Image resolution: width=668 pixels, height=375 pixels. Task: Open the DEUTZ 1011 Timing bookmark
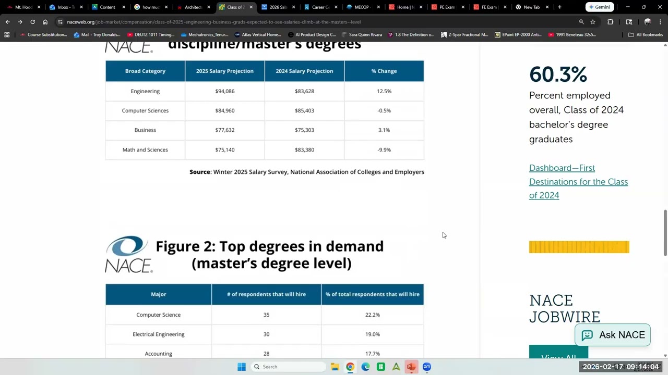(151, 35)
